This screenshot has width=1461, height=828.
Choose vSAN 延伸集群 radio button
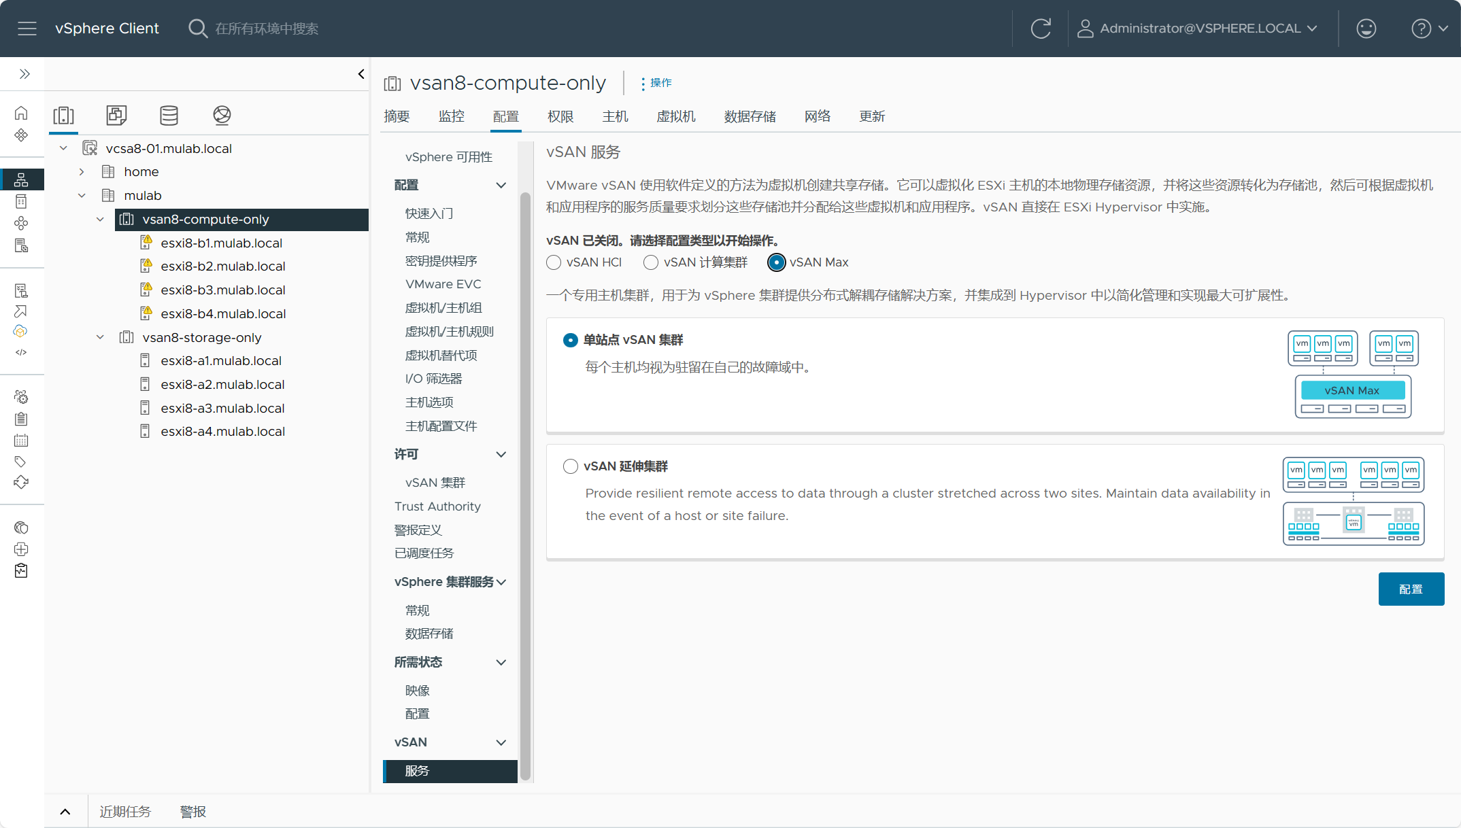point(571,466)
